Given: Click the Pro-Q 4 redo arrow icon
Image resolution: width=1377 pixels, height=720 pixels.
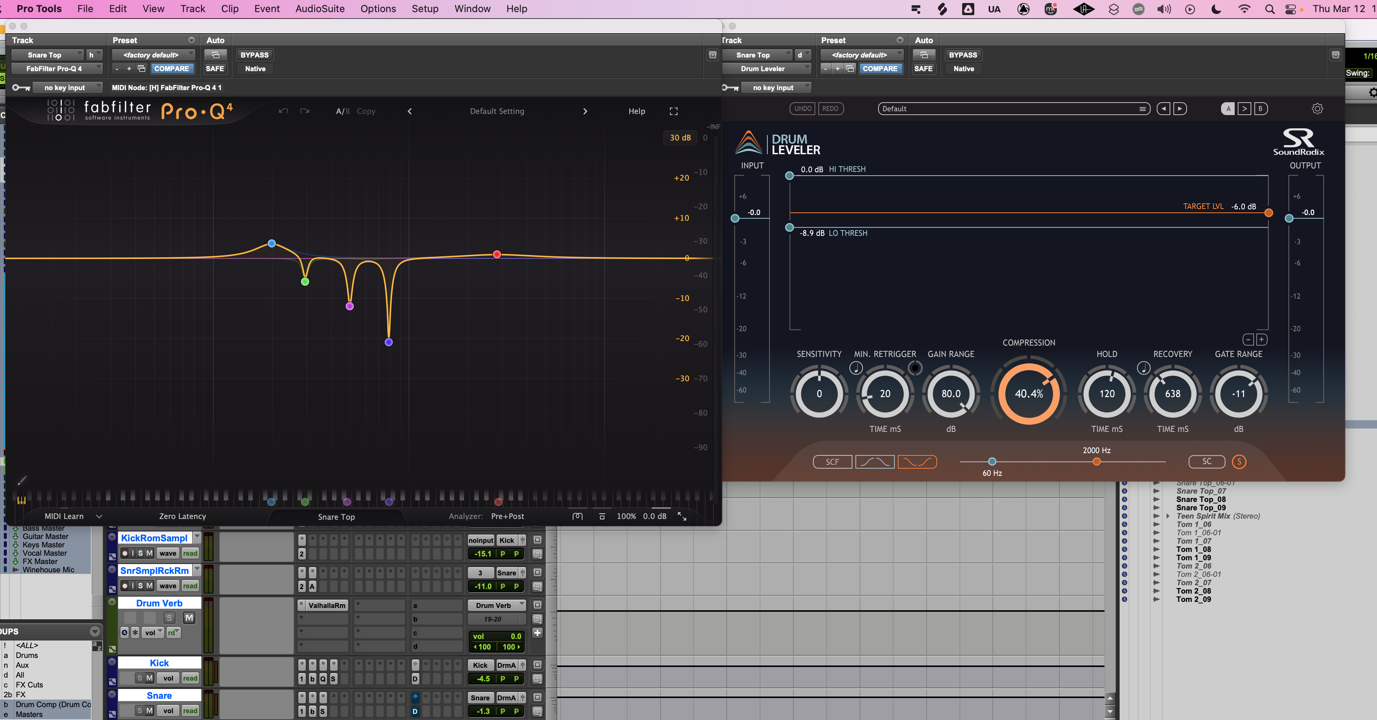Looking at the screenshot, I should click(305, 111).
